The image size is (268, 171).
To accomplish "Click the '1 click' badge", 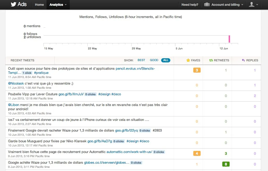I will pos(27,73).
